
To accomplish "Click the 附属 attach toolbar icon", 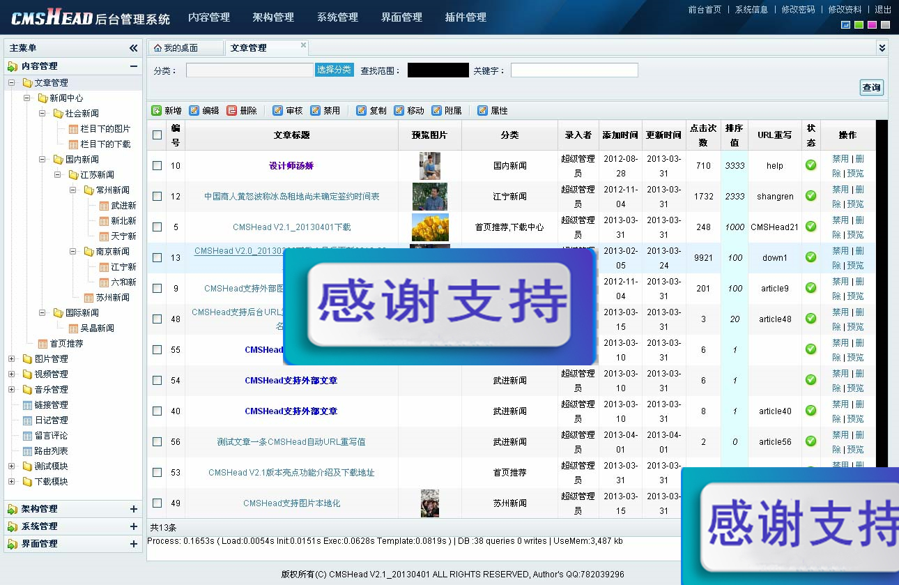I will [x=437, y=110].
